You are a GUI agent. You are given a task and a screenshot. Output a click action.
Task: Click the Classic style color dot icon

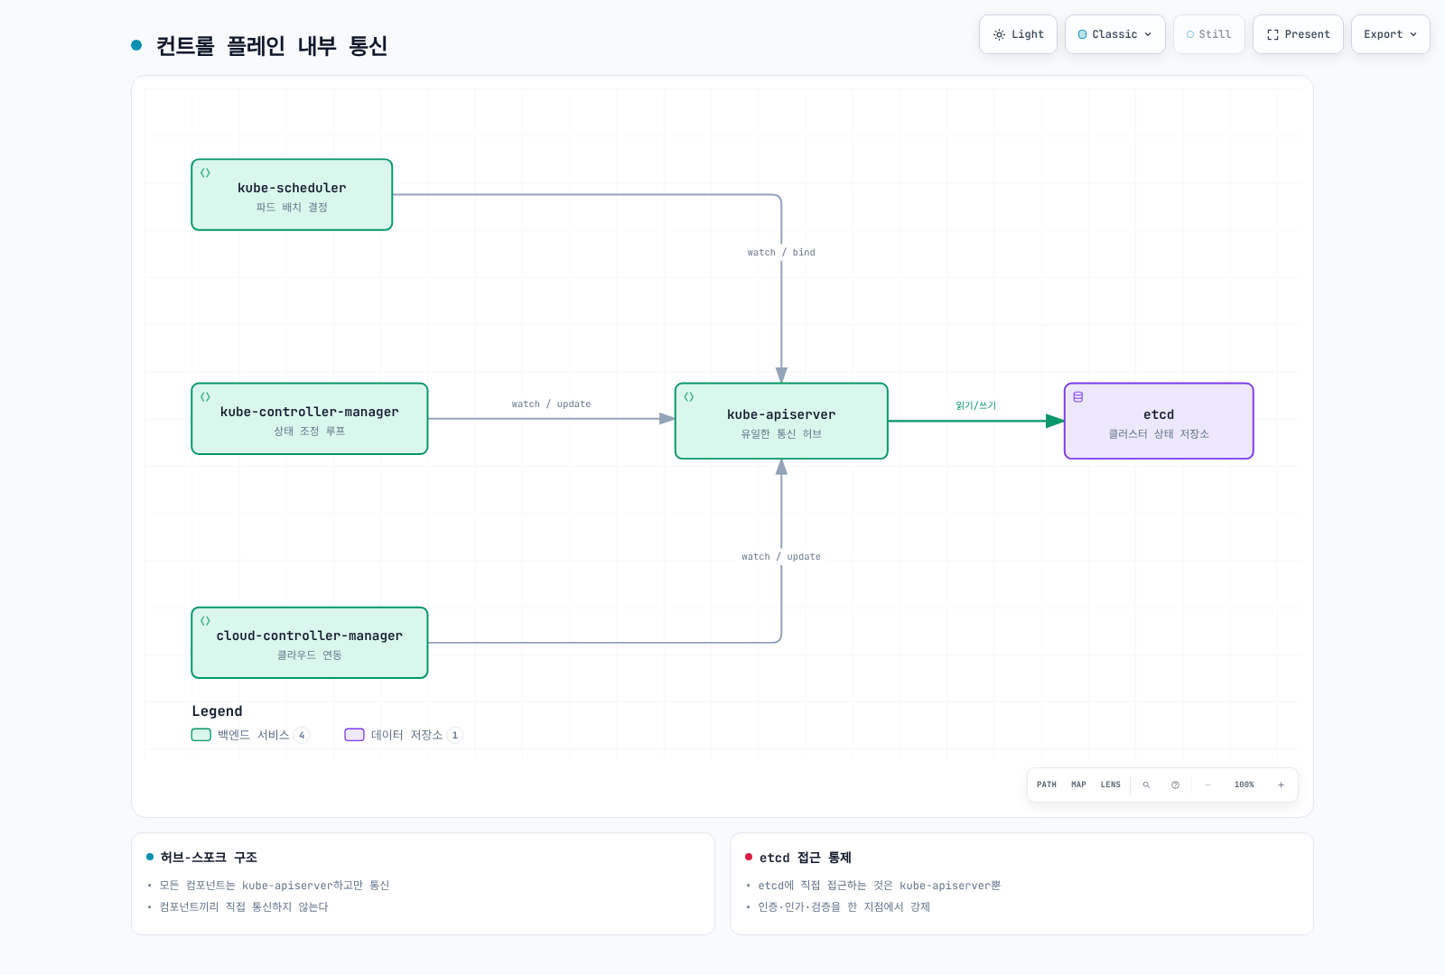coord(1083,34)
